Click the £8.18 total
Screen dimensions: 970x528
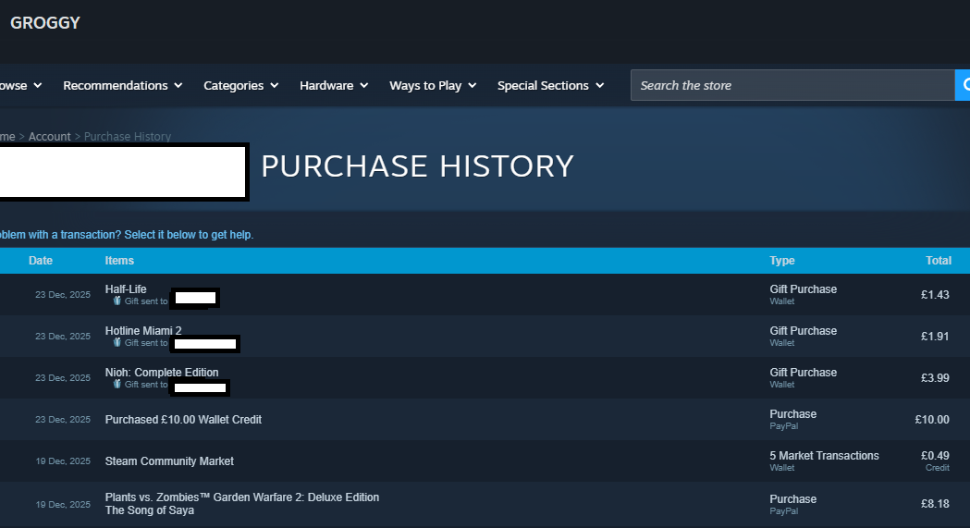(x=935, y=504)
